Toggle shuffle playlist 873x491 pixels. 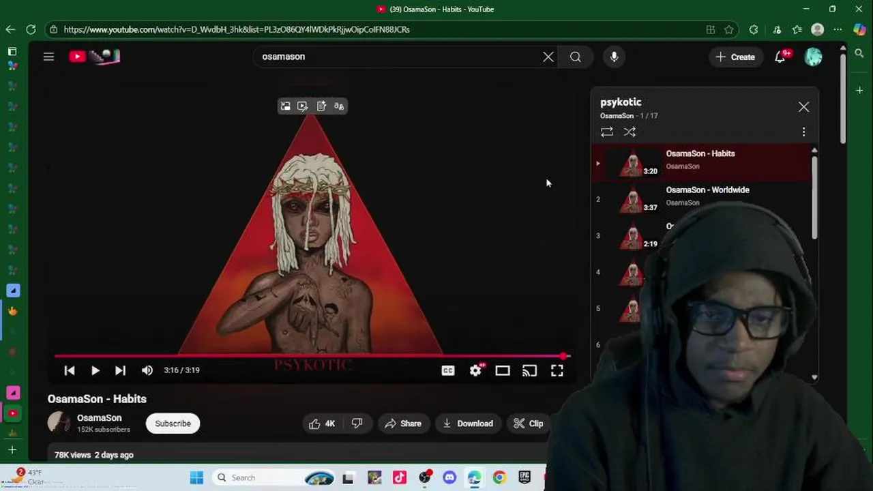pos(630,132)
